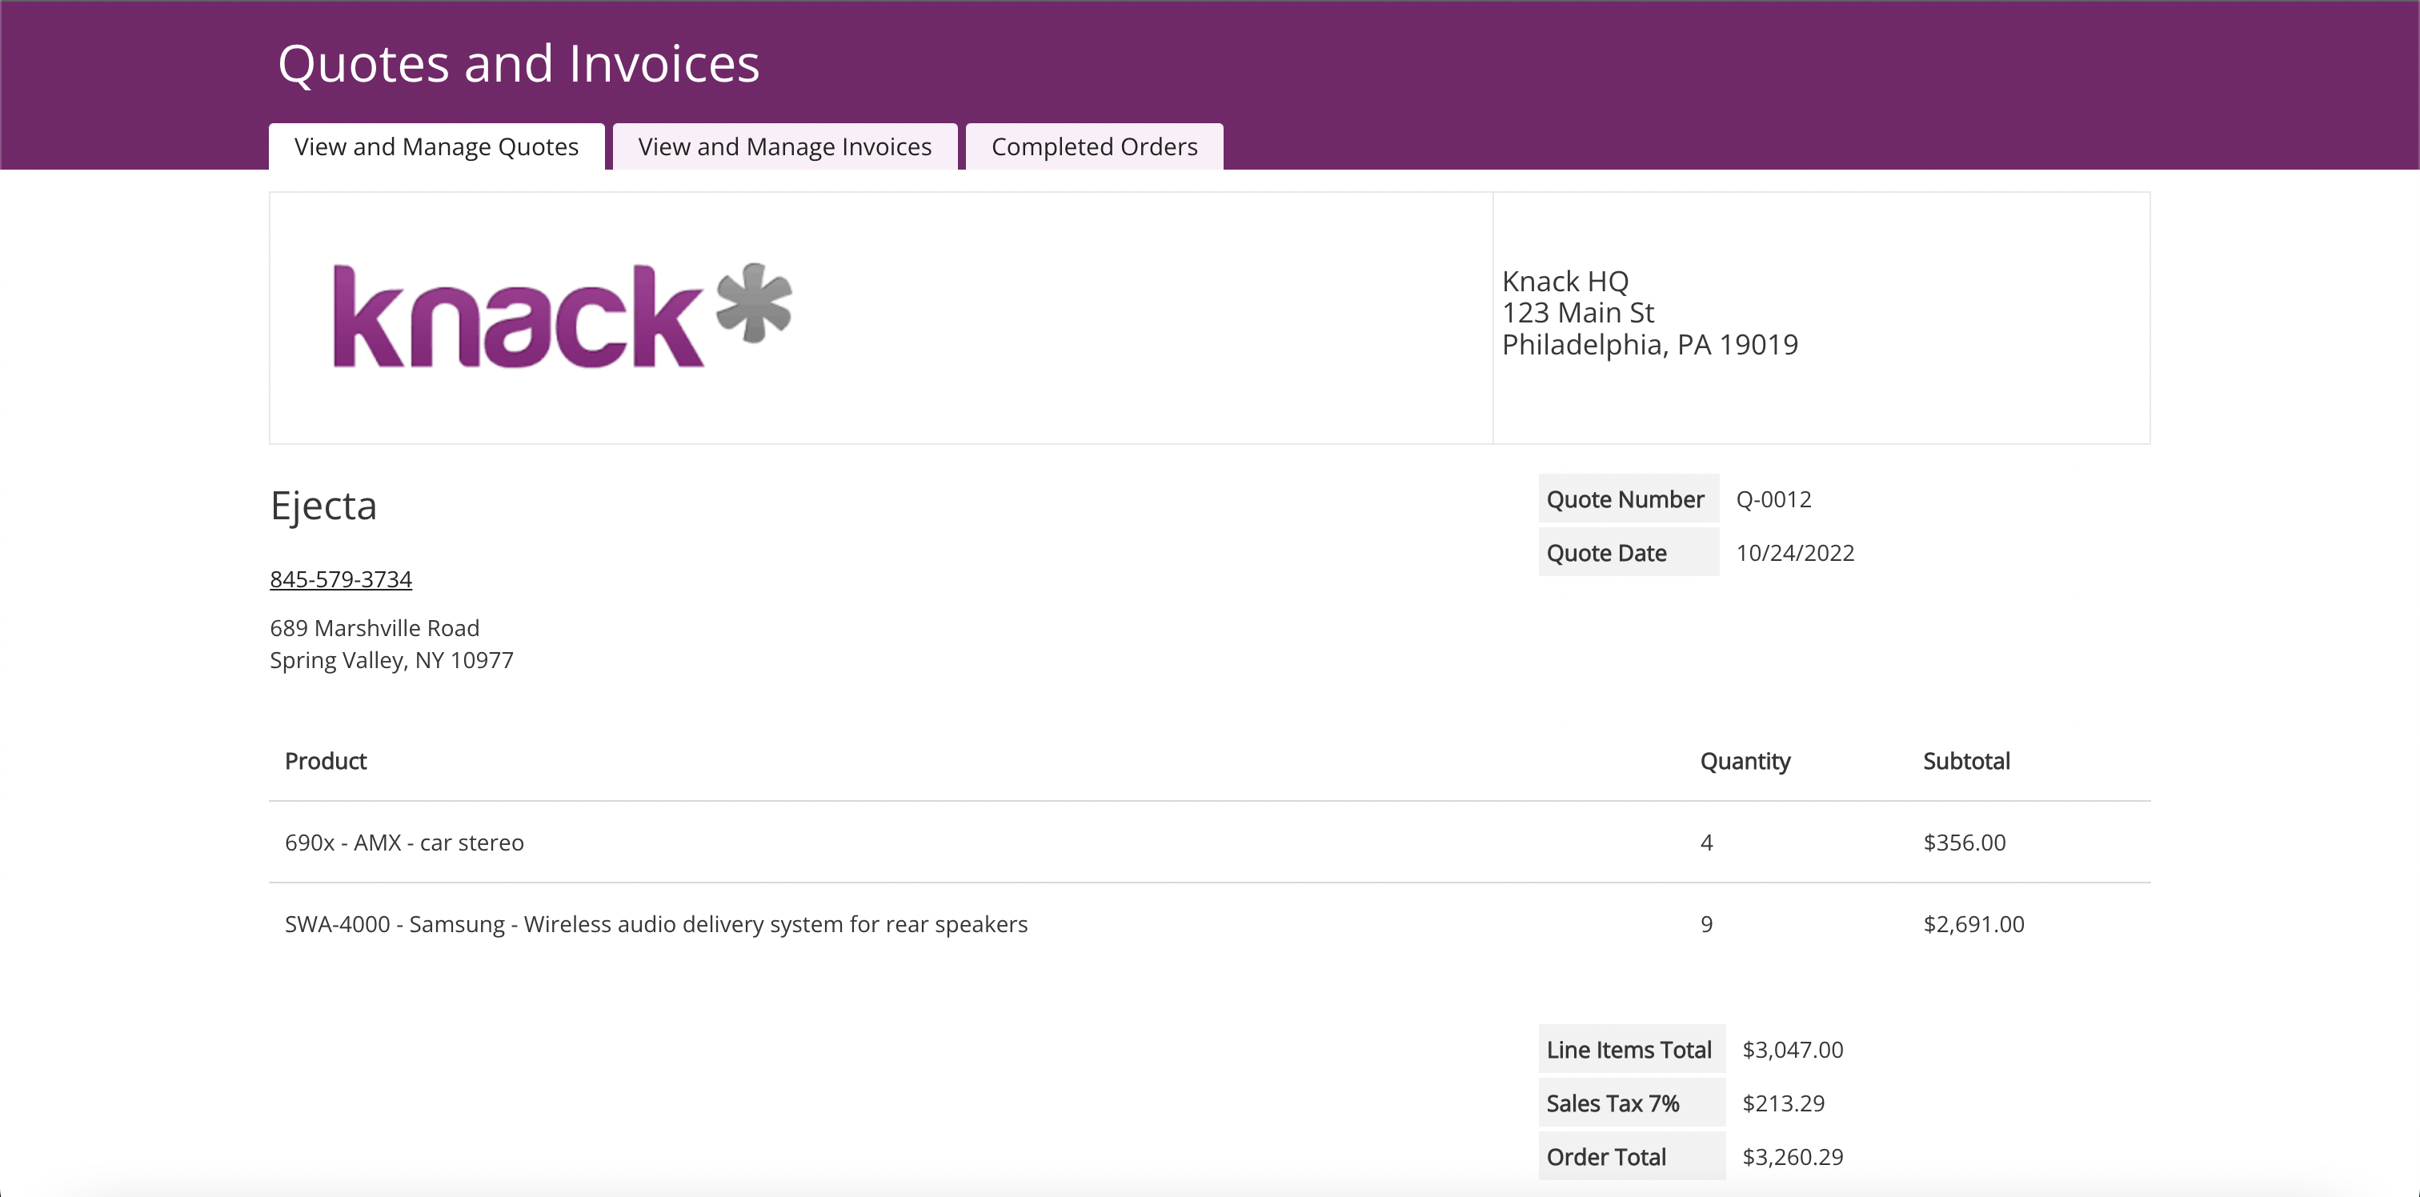Image resolution: width=2420 pixels, height=1197 pixels.
Task: Click the gray asterisk in Knack logo
Action: coord(753,301)
